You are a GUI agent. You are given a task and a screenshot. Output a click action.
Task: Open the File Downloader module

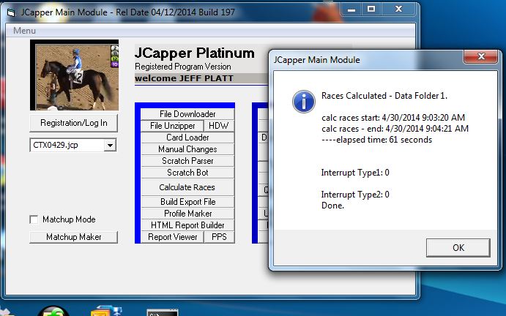pos(187,114)
